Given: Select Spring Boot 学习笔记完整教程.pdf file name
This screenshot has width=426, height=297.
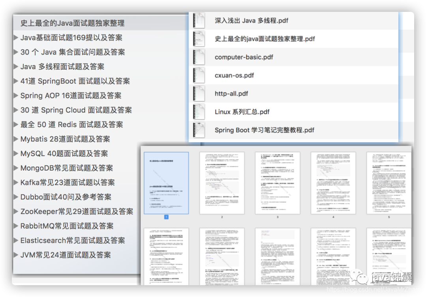Looking at the screenshot, I should pos(264,130).
